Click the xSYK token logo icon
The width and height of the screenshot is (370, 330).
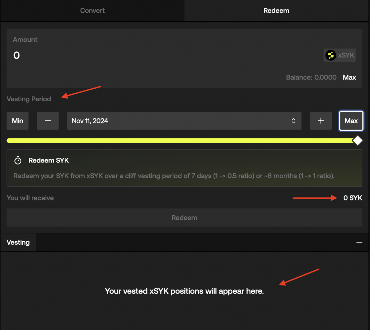coord(331,55)
